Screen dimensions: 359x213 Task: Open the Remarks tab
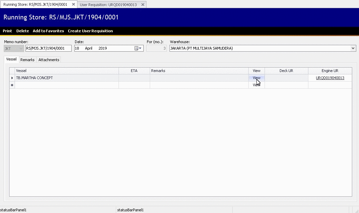[x=27, y=60]
